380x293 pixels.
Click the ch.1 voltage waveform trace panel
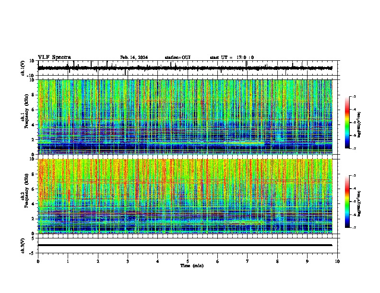(x=189, y=68)
